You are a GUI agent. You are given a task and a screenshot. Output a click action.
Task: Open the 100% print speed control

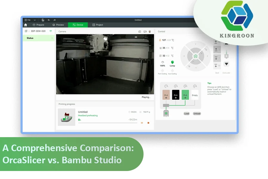click(163, 64)
